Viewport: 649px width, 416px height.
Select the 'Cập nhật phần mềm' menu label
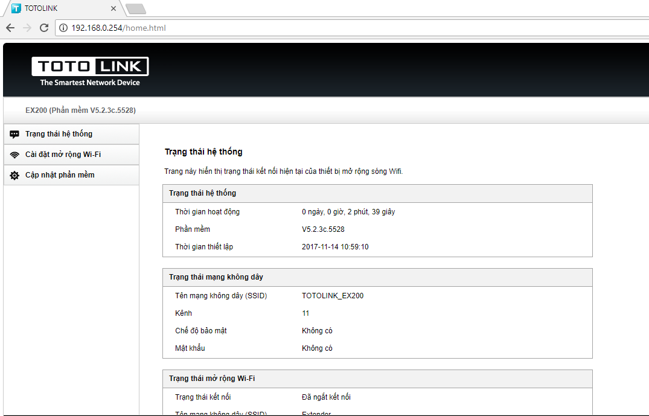[x=60, y=175]
